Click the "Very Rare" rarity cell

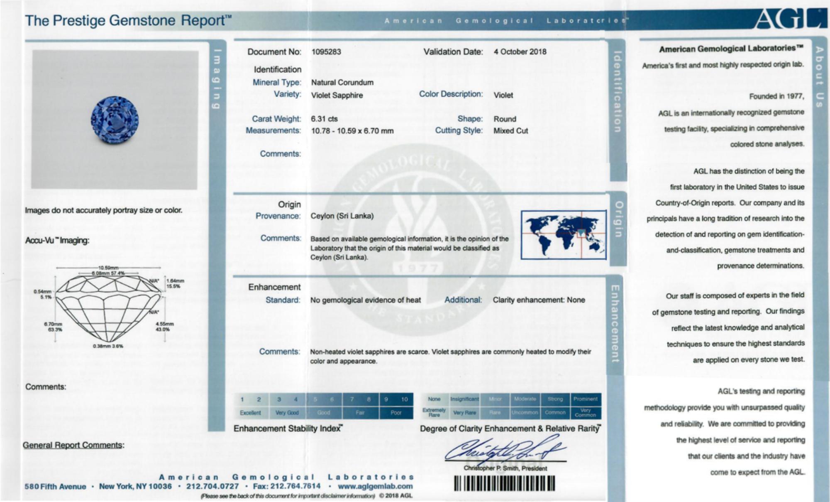[464, 413]
